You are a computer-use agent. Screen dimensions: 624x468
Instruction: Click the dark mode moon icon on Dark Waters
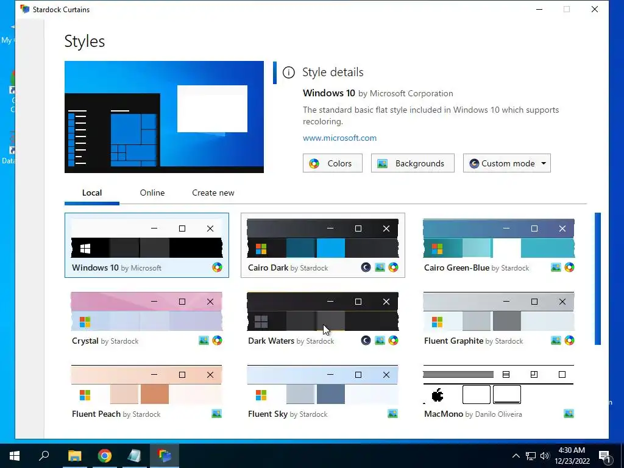tap(366, 341)
